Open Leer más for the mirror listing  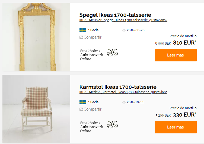[x=176, y=55]
